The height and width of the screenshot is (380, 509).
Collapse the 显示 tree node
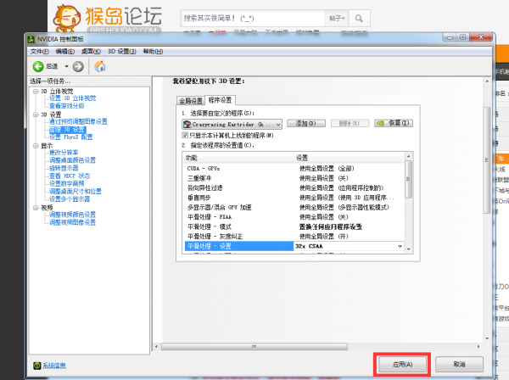(36, 146)
